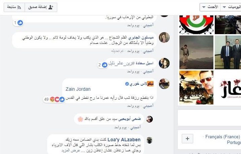The height and width of the screenshot is (154, 241).
Task: Click the إضافة صديق button
Action: point(41,7)
